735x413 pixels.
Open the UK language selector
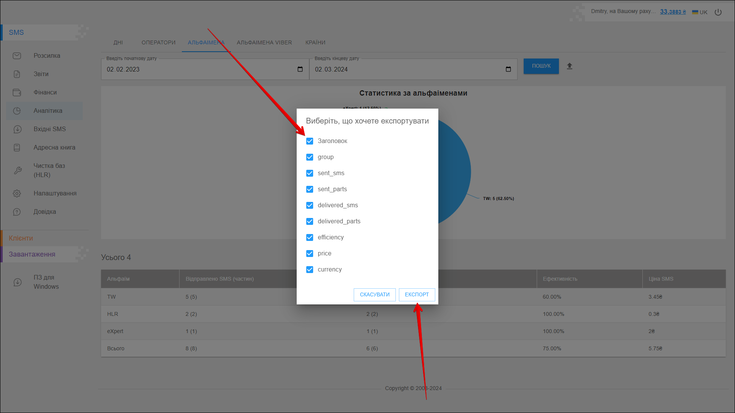(700, 12)
